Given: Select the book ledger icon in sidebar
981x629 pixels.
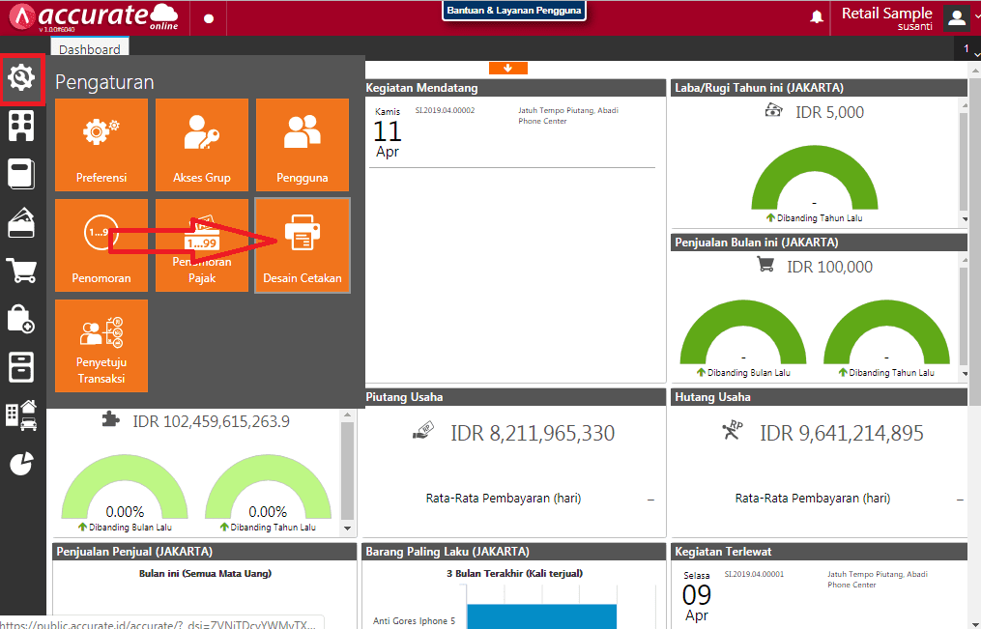Looking at the screenshot, I should tap(21, 174).
